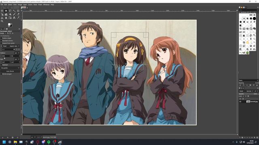259x145 pixels.
Task: Close the image tab with x
Action: click(27, 8)
